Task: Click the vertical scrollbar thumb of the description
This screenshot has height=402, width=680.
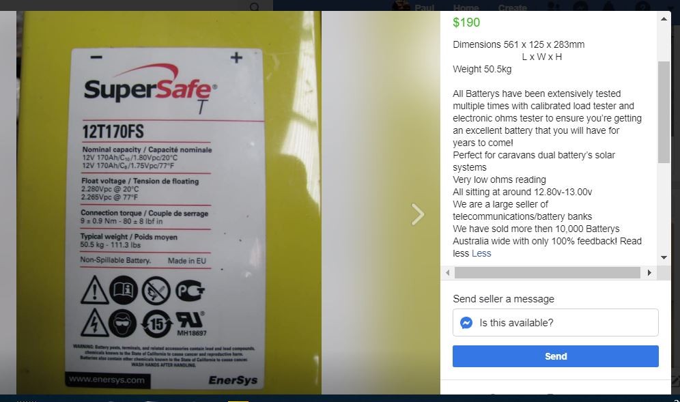Action: click(x=664, y=113)
